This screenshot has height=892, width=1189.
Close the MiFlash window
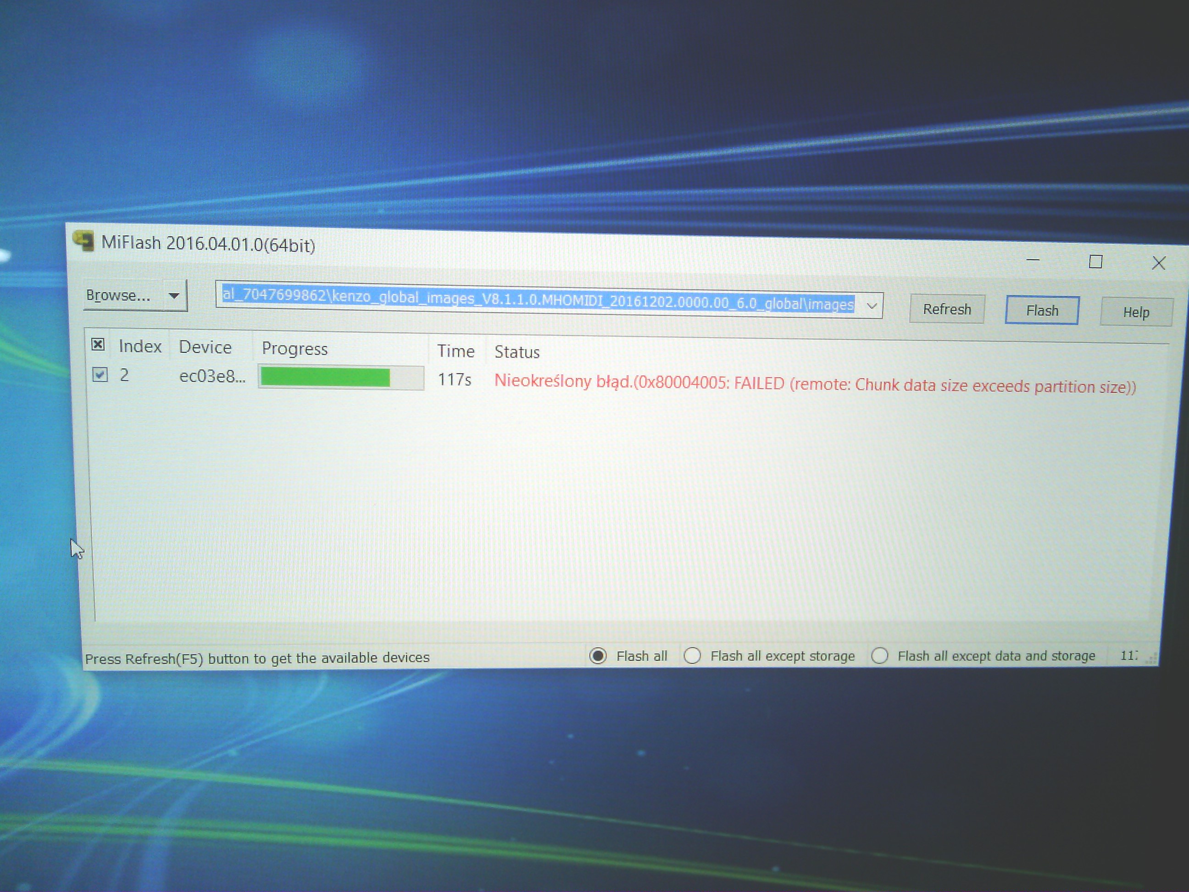[x=1158, y=263]
